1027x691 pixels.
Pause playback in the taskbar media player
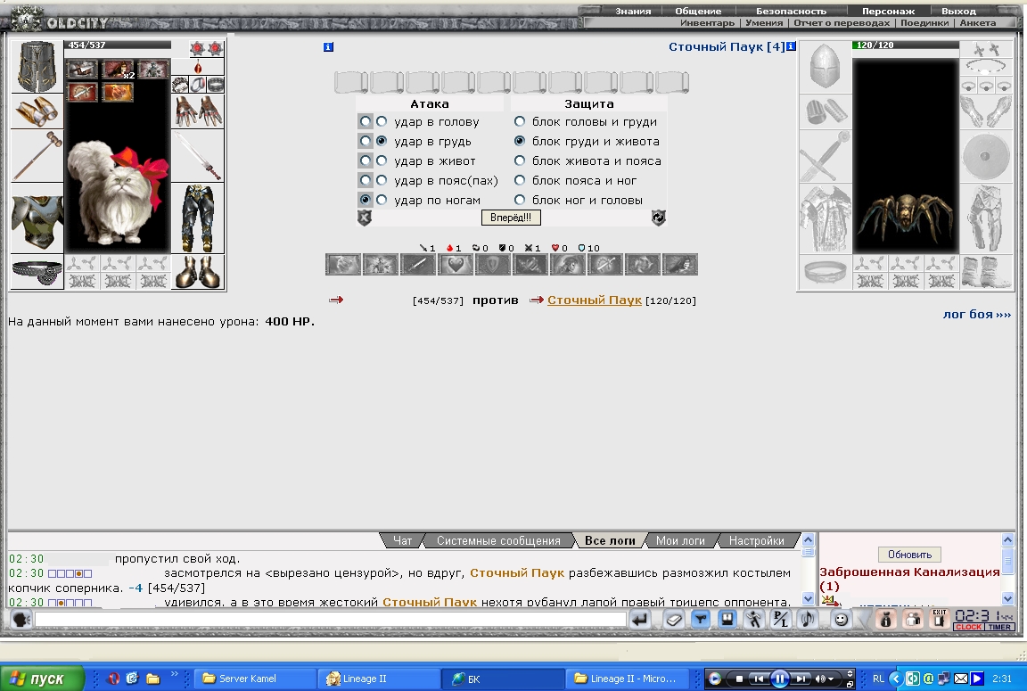(779, 679)
